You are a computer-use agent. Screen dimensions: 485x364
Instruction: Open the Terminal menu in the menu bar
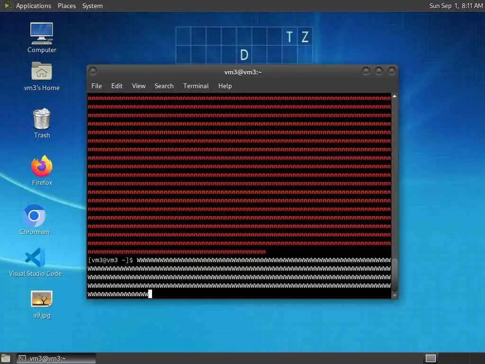point(196,86)
